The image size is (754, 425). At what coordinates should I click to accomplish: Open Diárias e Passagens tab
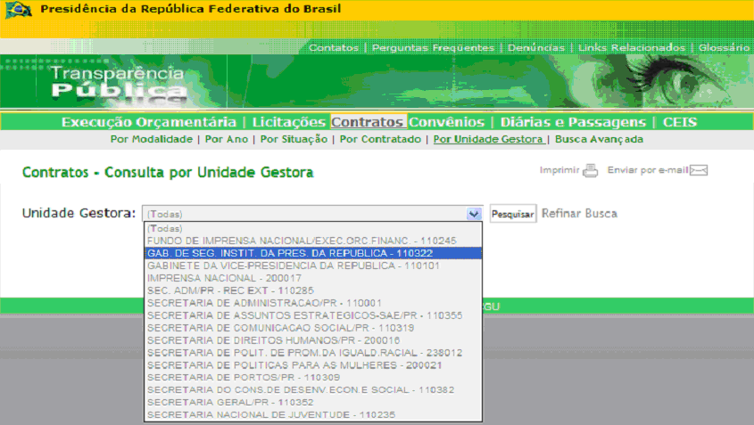573,122
